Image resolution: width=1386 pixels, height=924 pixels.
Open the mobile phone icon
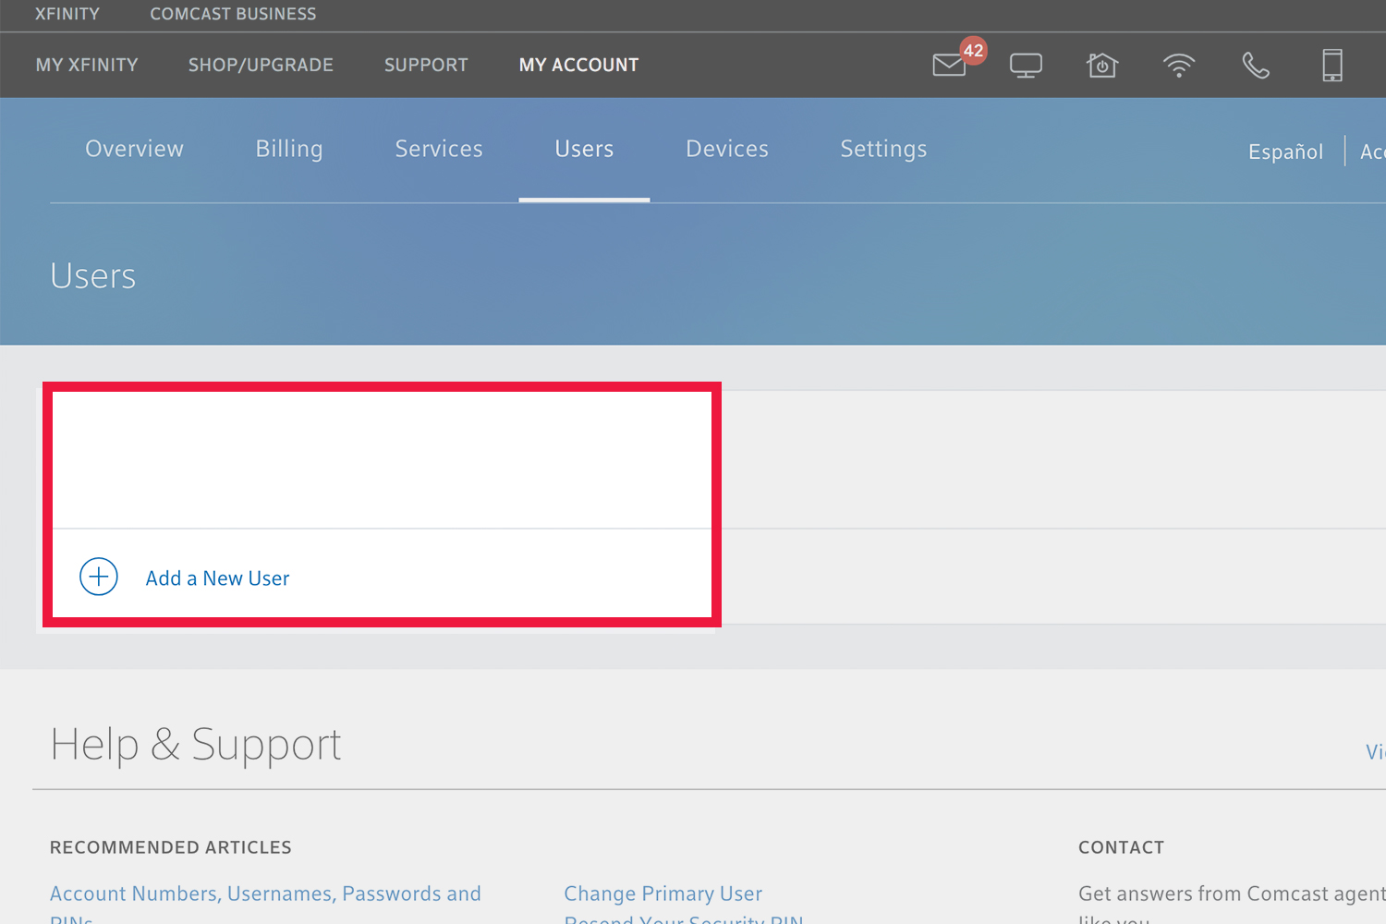click(x=1332, y=65)
